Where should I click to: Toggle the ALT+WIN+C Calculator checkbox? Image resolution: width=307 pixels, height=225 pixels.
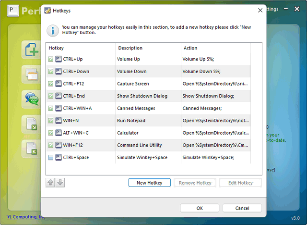click(51, 133)
